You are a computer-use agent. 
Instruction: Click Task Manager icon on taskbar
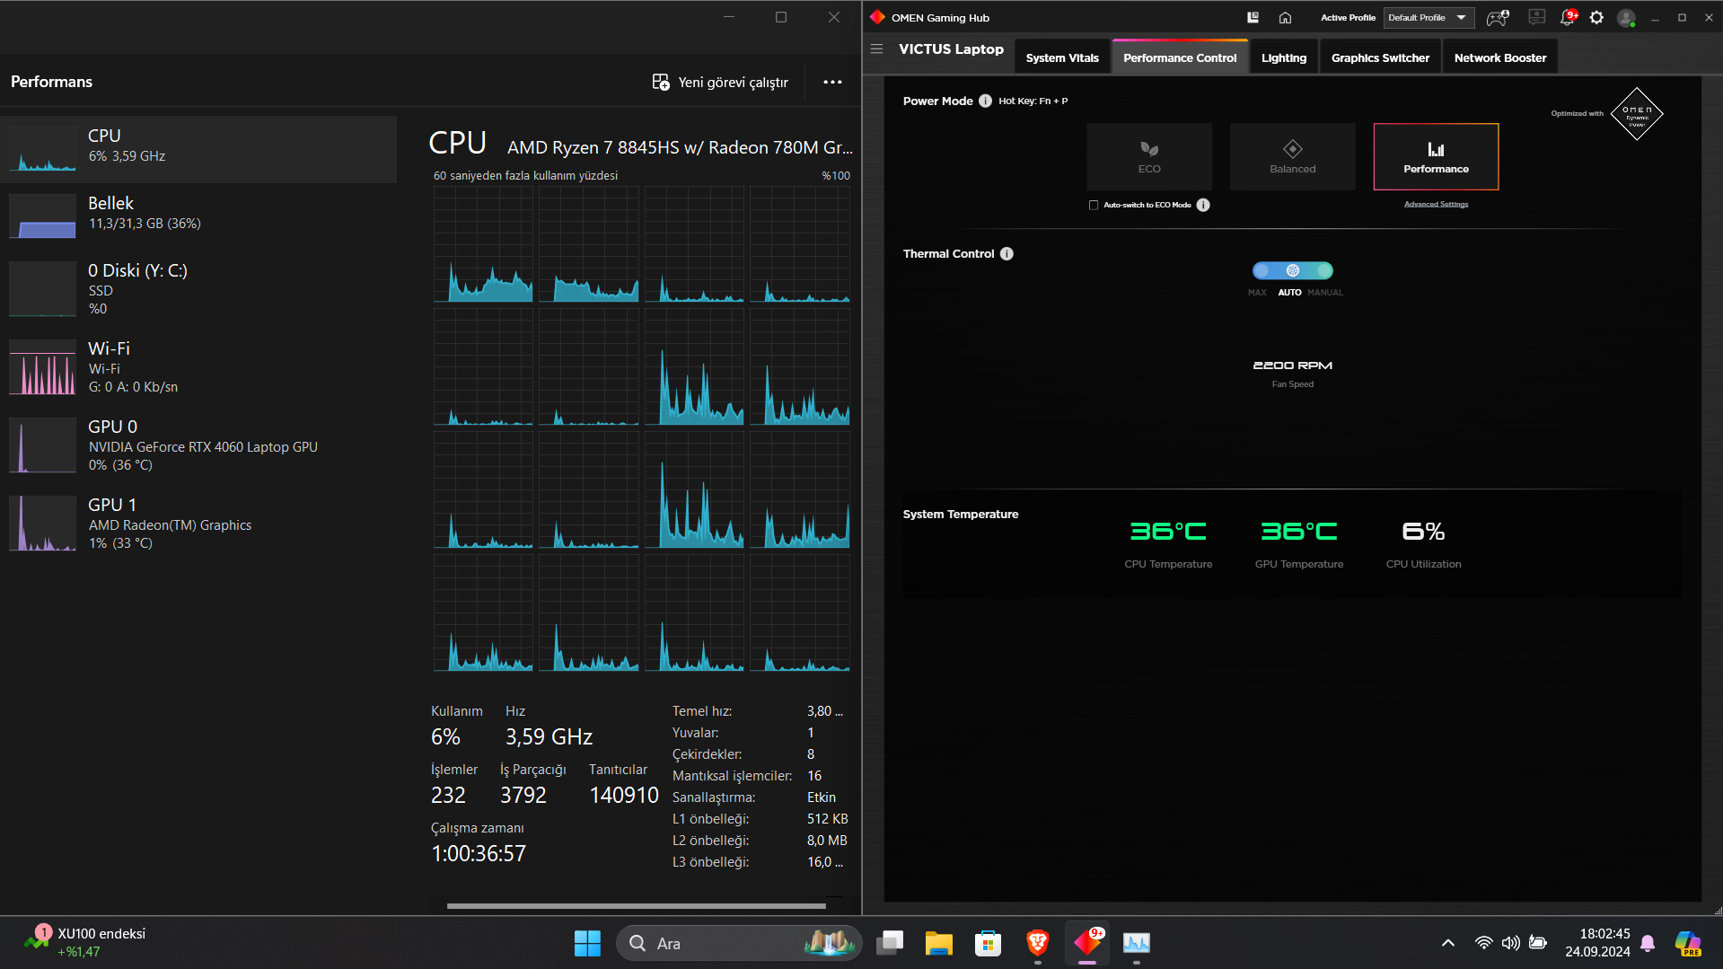[1137, 943]
